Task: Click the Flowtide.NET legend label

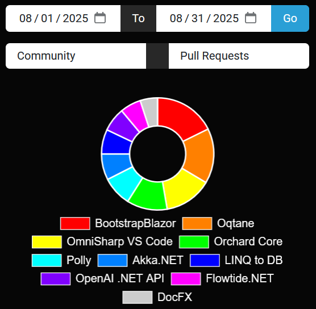Action: coord(240,278)
